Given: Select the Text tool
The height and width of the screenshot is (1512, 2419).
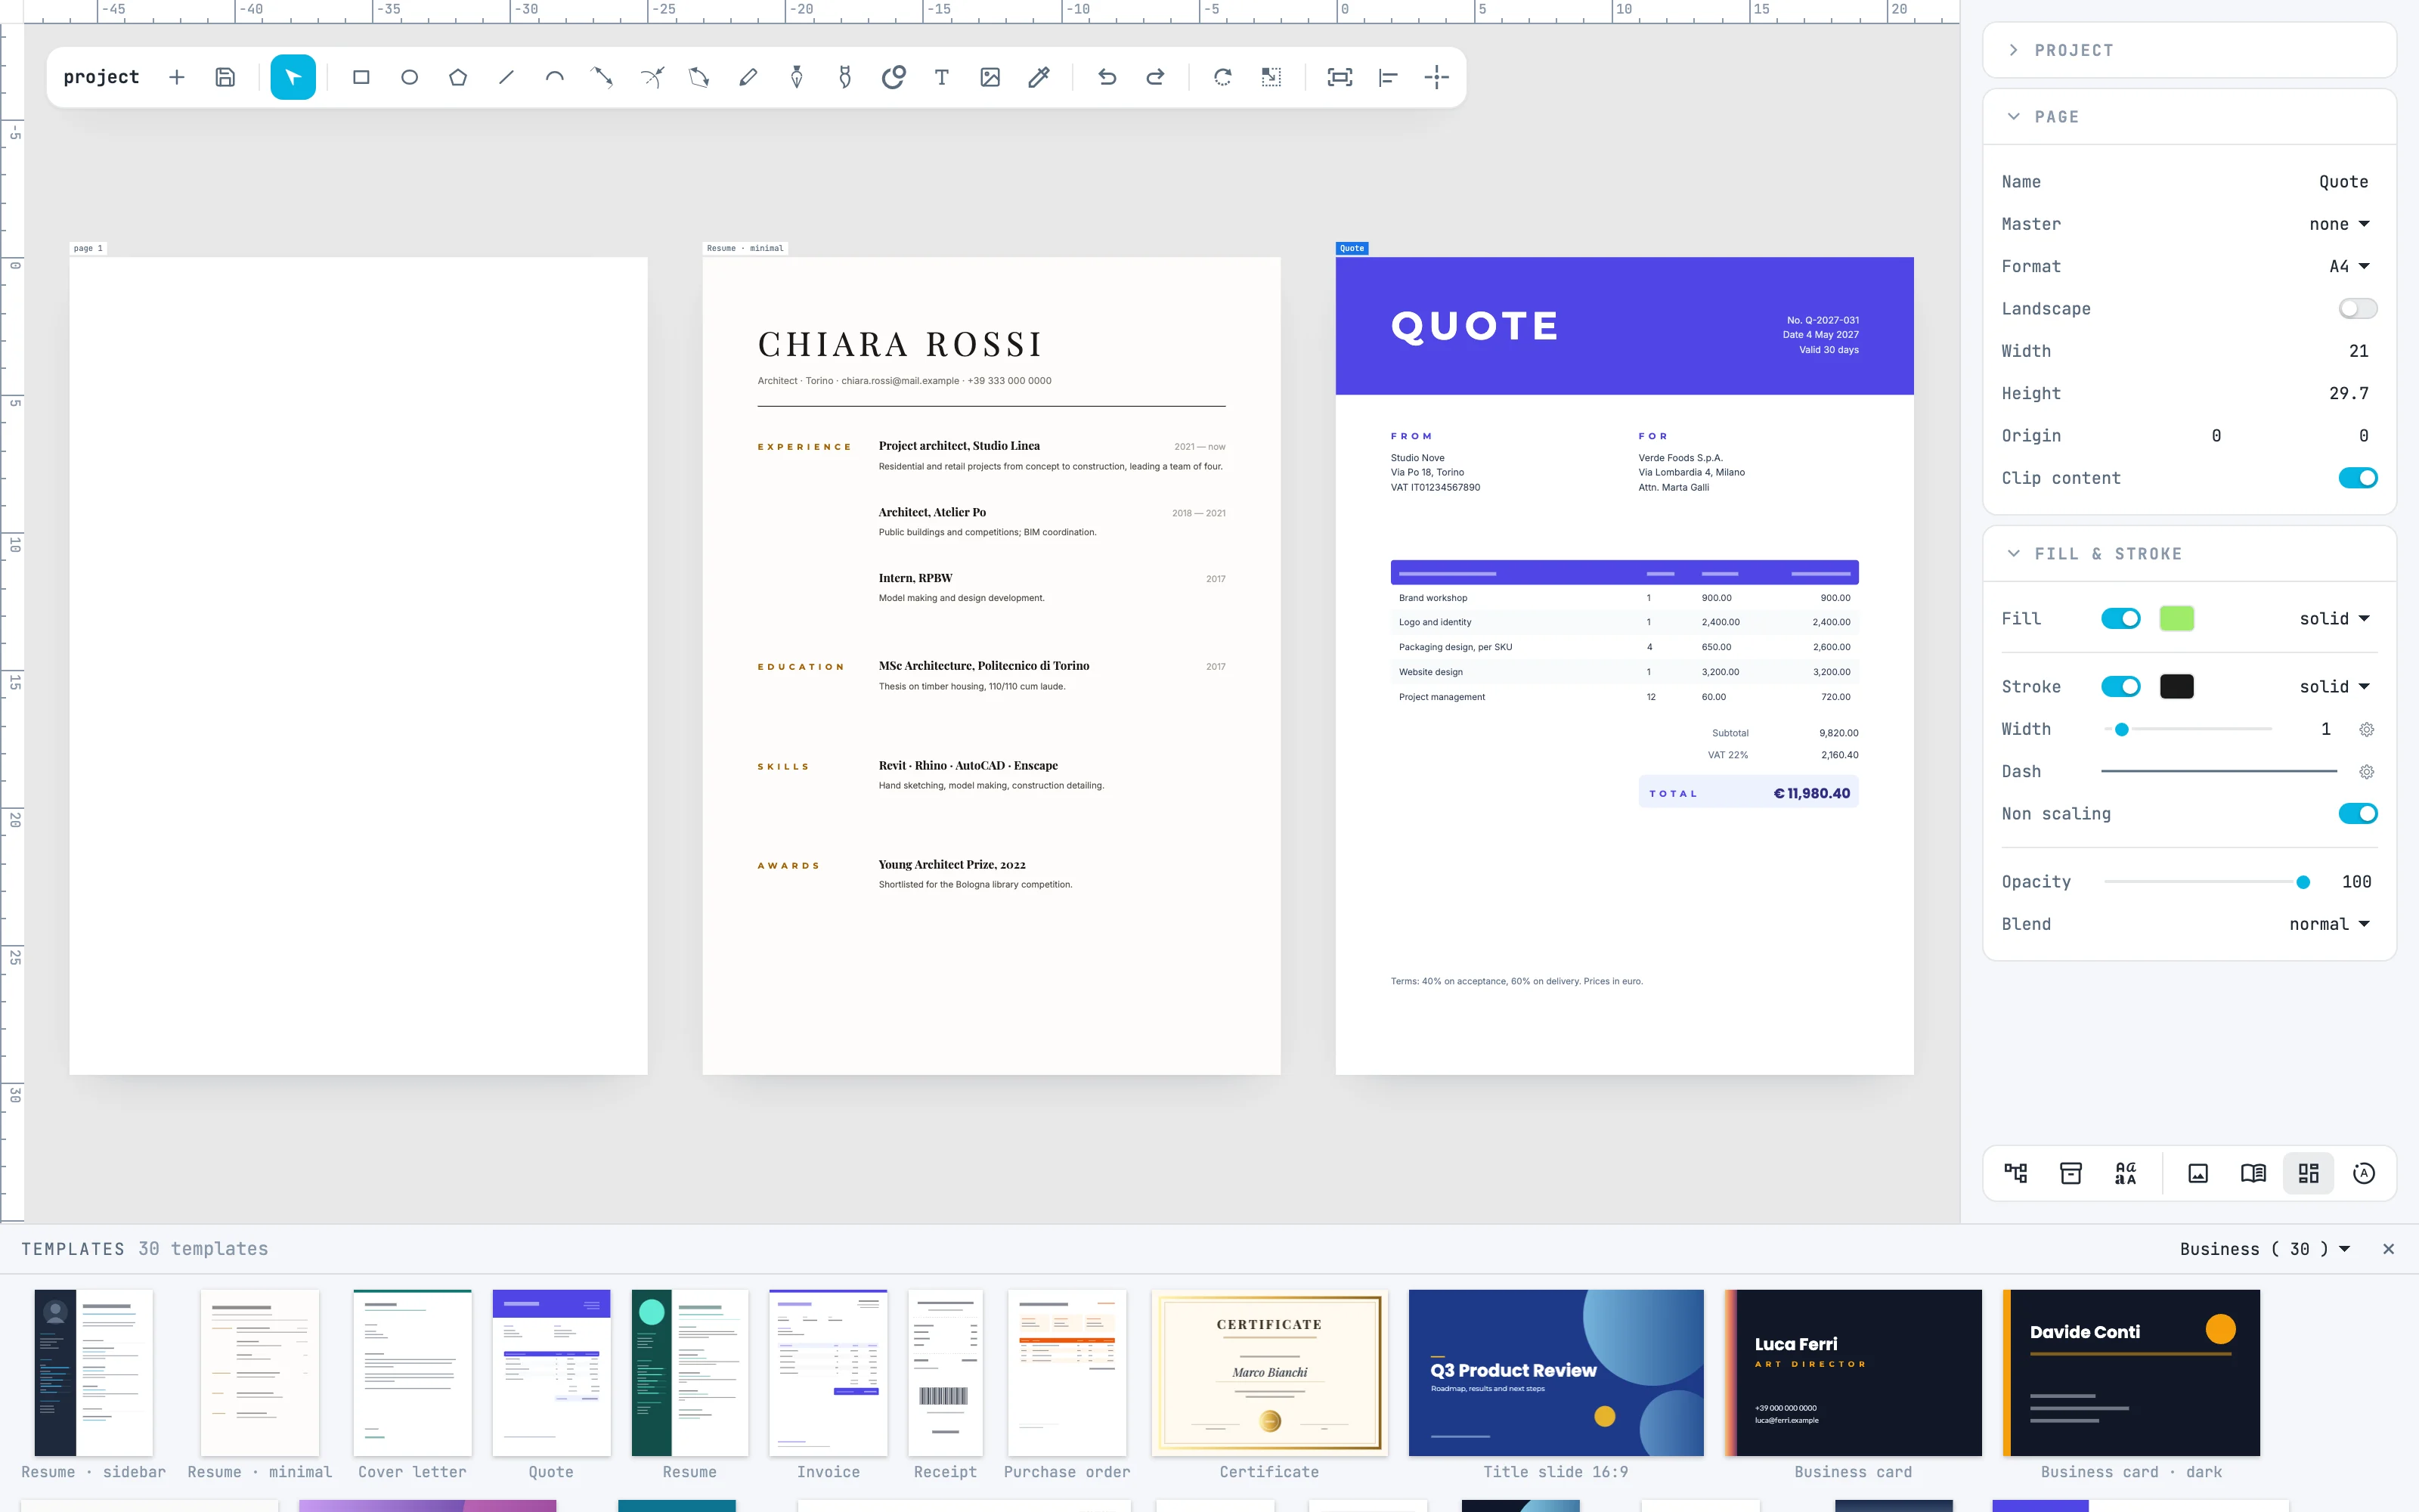Looking at the screenshot, I should click(x=942, y=77).
